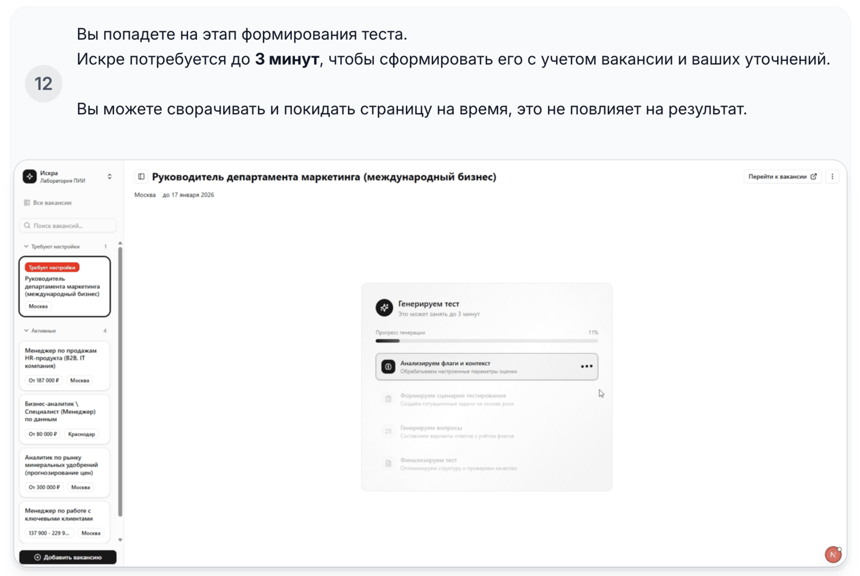
Task: Click the Анализируем флаги step icon
Action: [388, 366]
